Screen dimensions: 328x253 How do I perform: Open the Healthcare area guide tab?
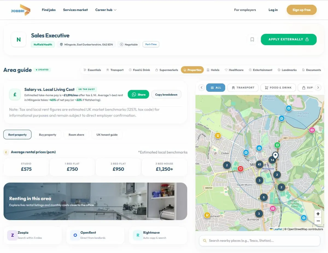(234, 70)
